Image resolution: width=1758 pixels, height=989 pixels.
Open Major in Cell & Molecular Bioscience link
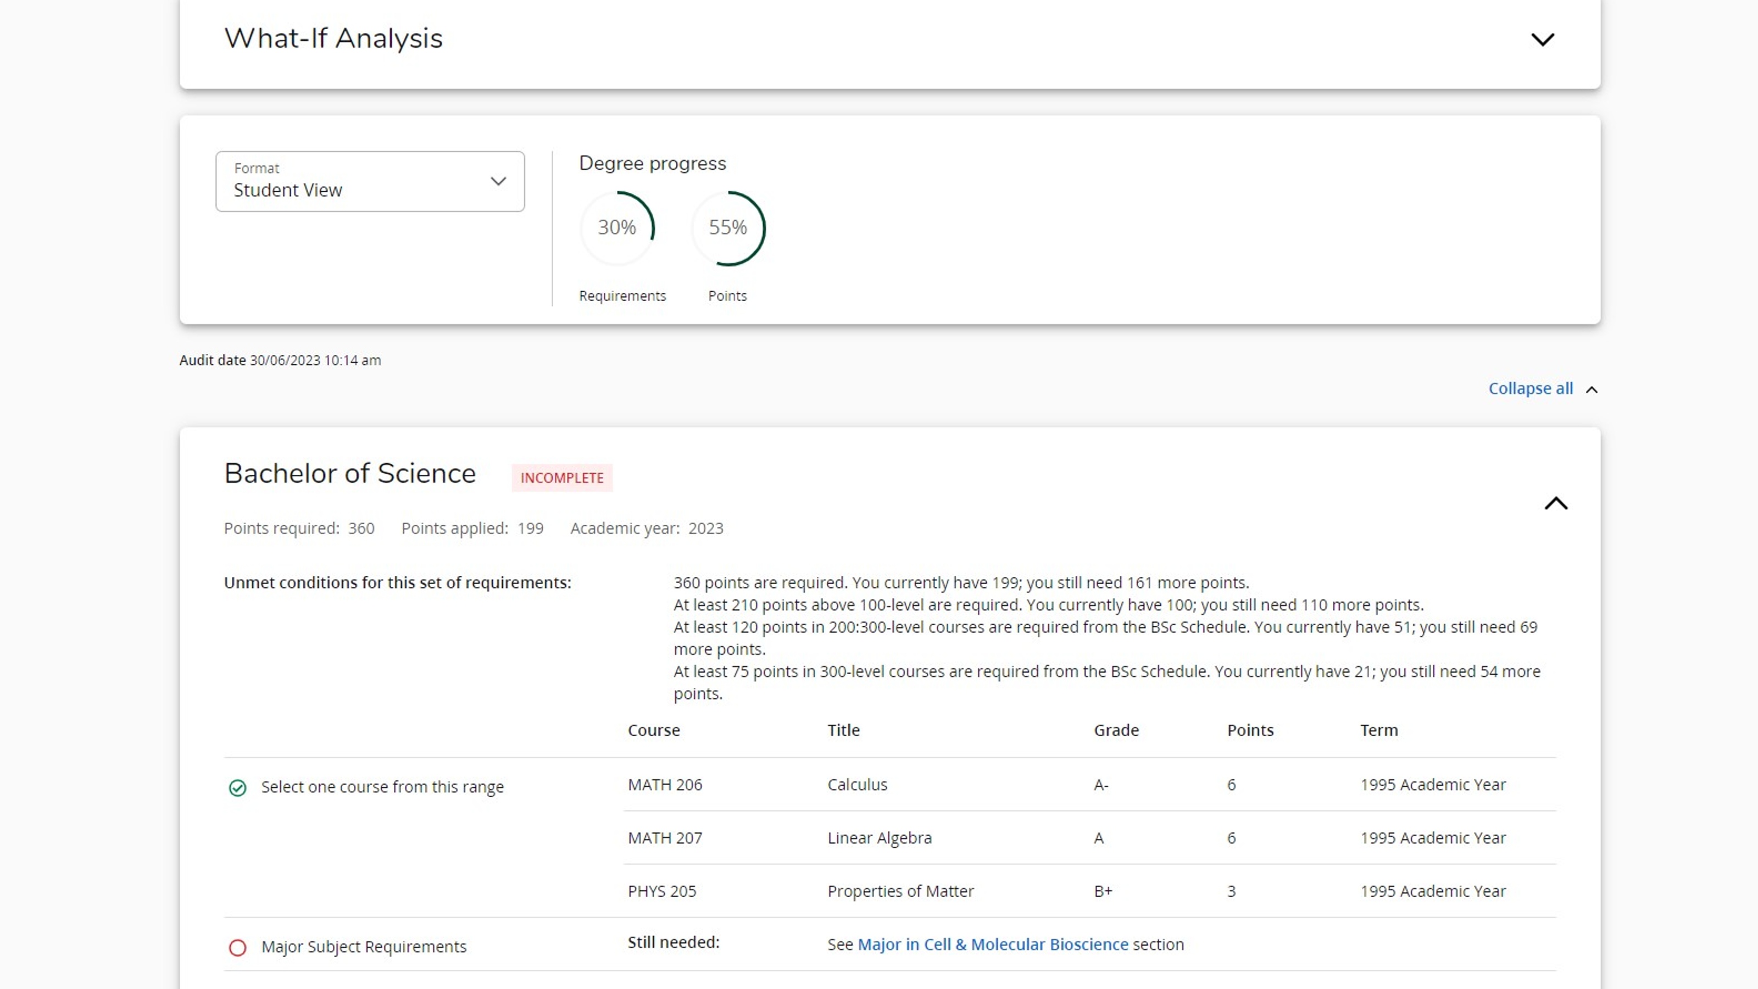tap(992, 944)
